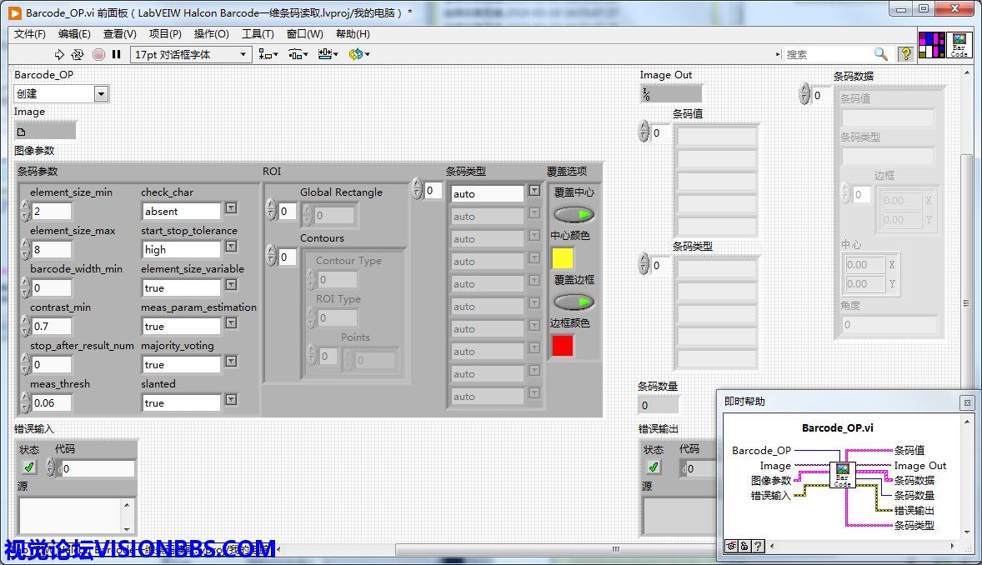Click the Run Continuously button

[x=78, y=54]
